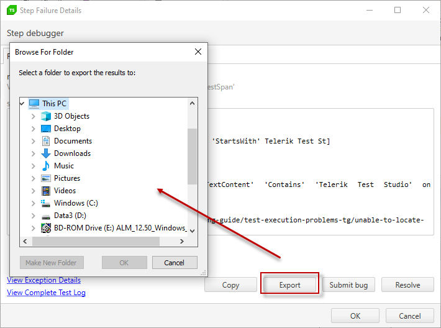Click the Music note icon
The width and height of the screenshot is (441, 328).
(46, 166)
